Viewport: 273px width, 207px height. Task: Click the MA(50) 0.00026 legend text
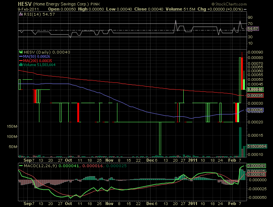[x=37, y=57]
